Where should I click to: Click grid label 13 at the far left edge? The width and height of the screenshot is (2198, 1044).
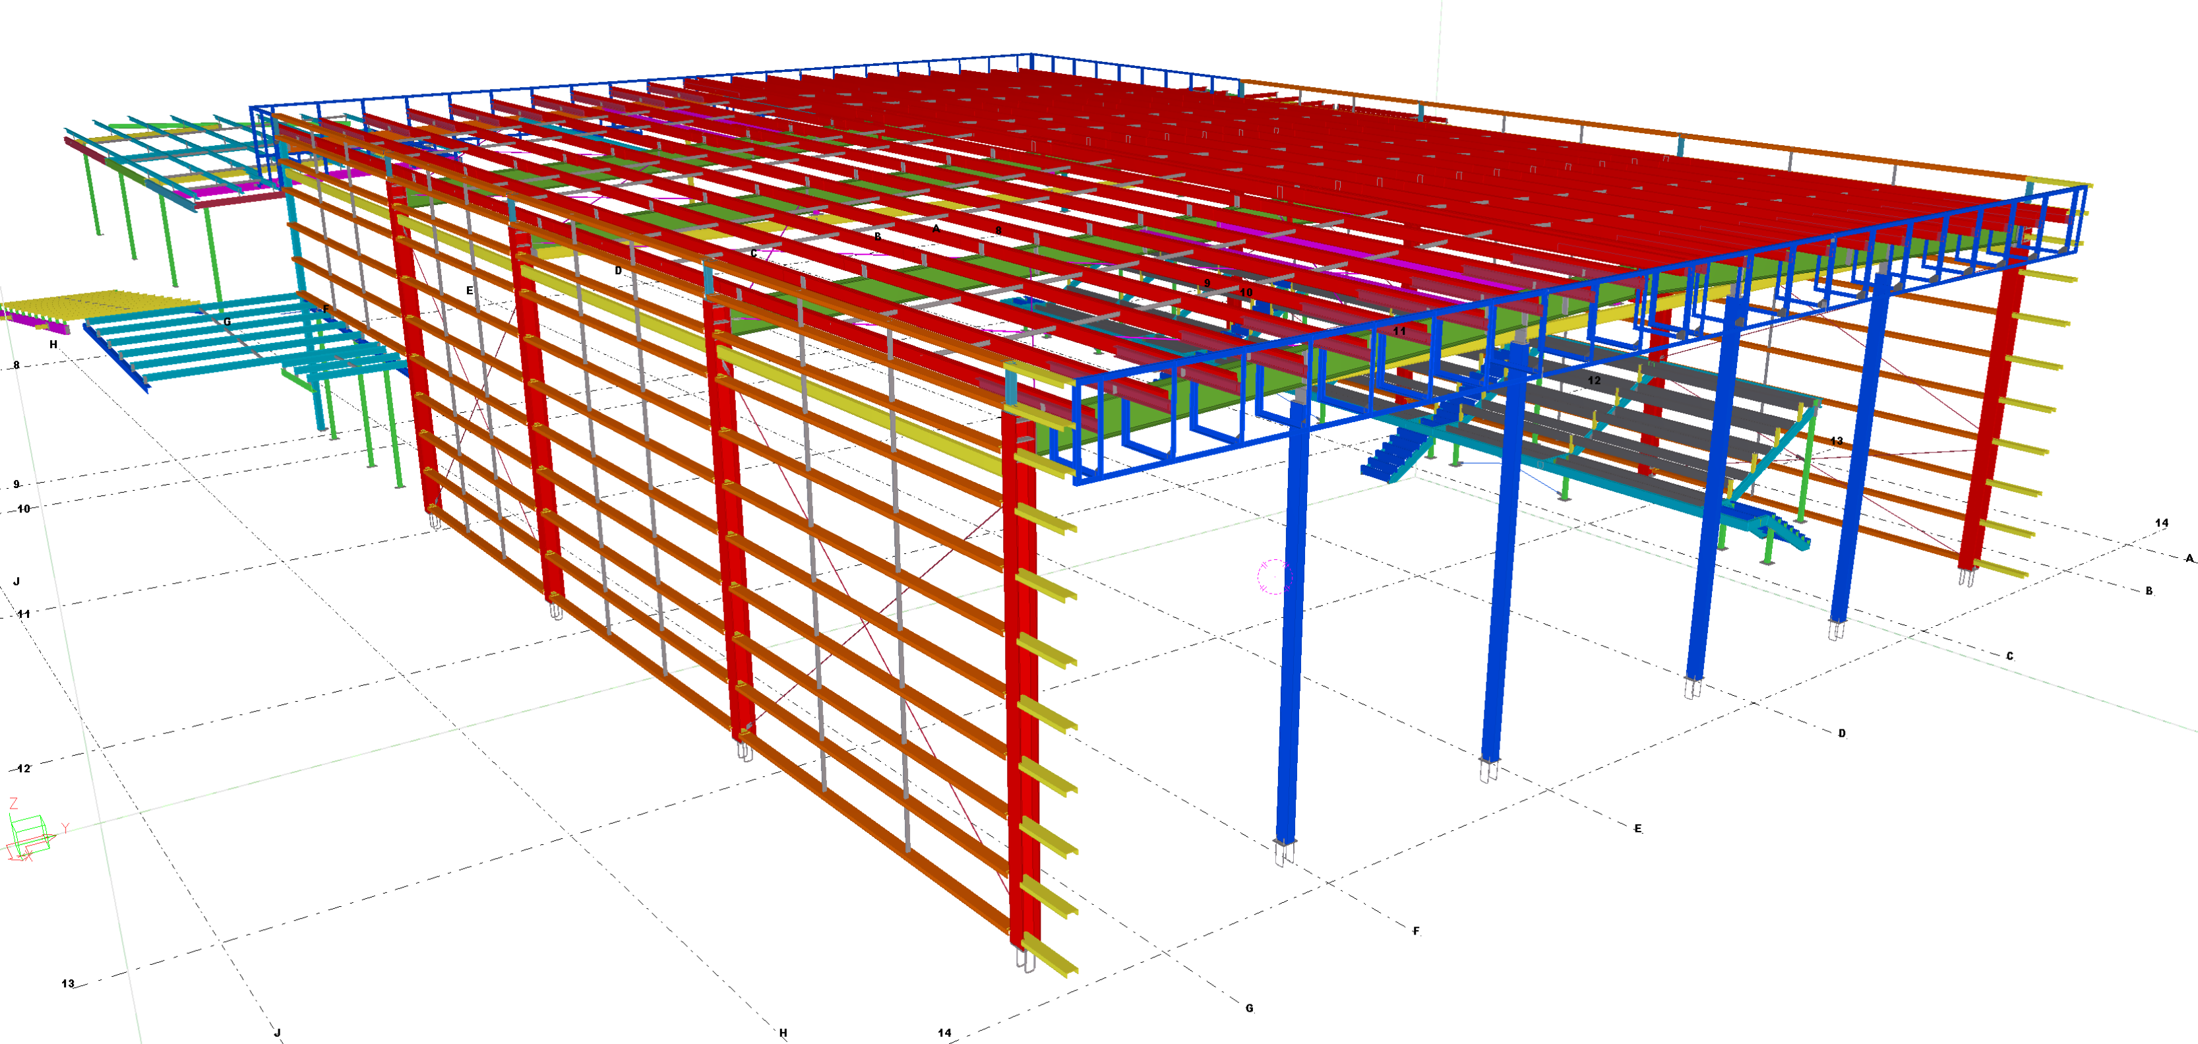[67, 983]
